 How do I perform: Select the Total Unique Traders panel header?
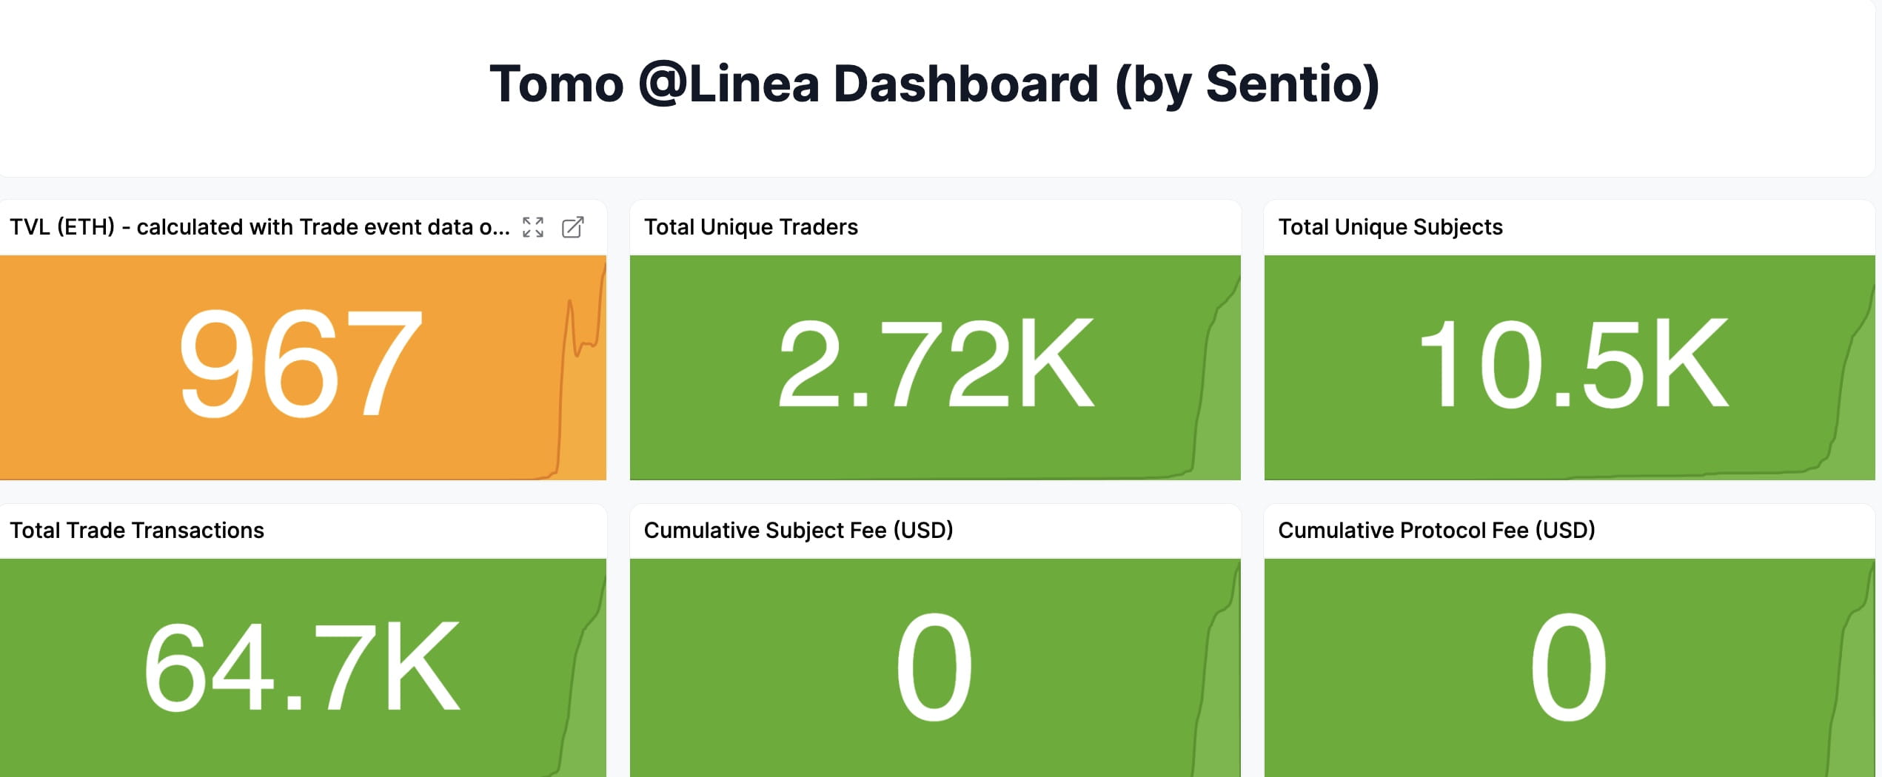(751, 227)
